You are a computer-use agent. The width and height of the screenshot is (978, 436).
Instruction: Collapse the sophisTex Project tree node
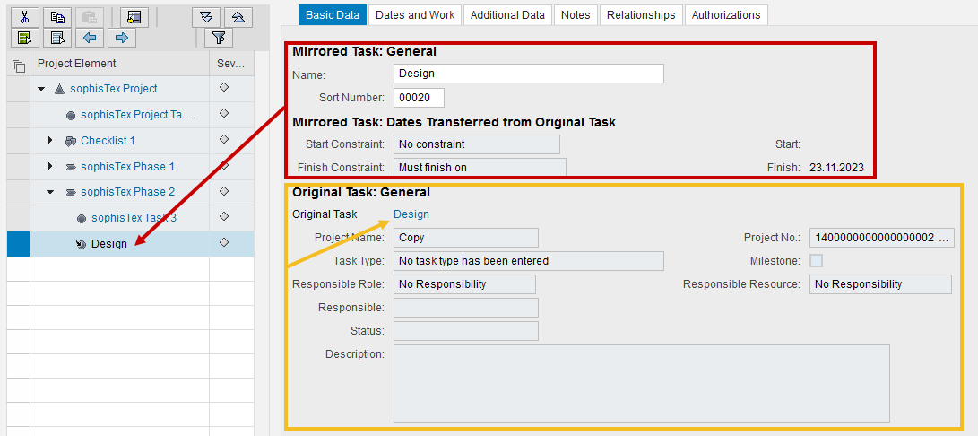point(41,89)
